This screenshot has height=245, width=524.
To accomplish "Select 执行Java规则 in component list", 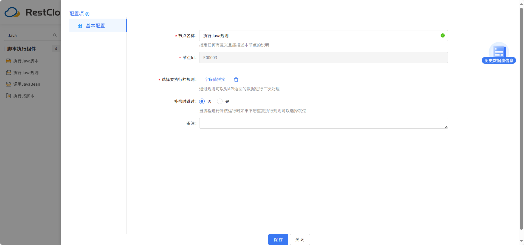I will click(x=26, y=73).
